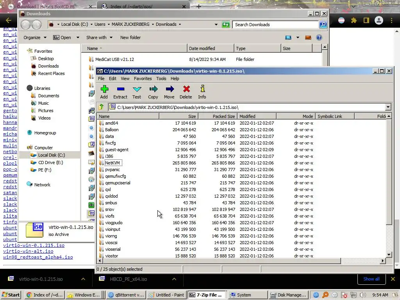Select the NetKVM folder

coord(112,163)
